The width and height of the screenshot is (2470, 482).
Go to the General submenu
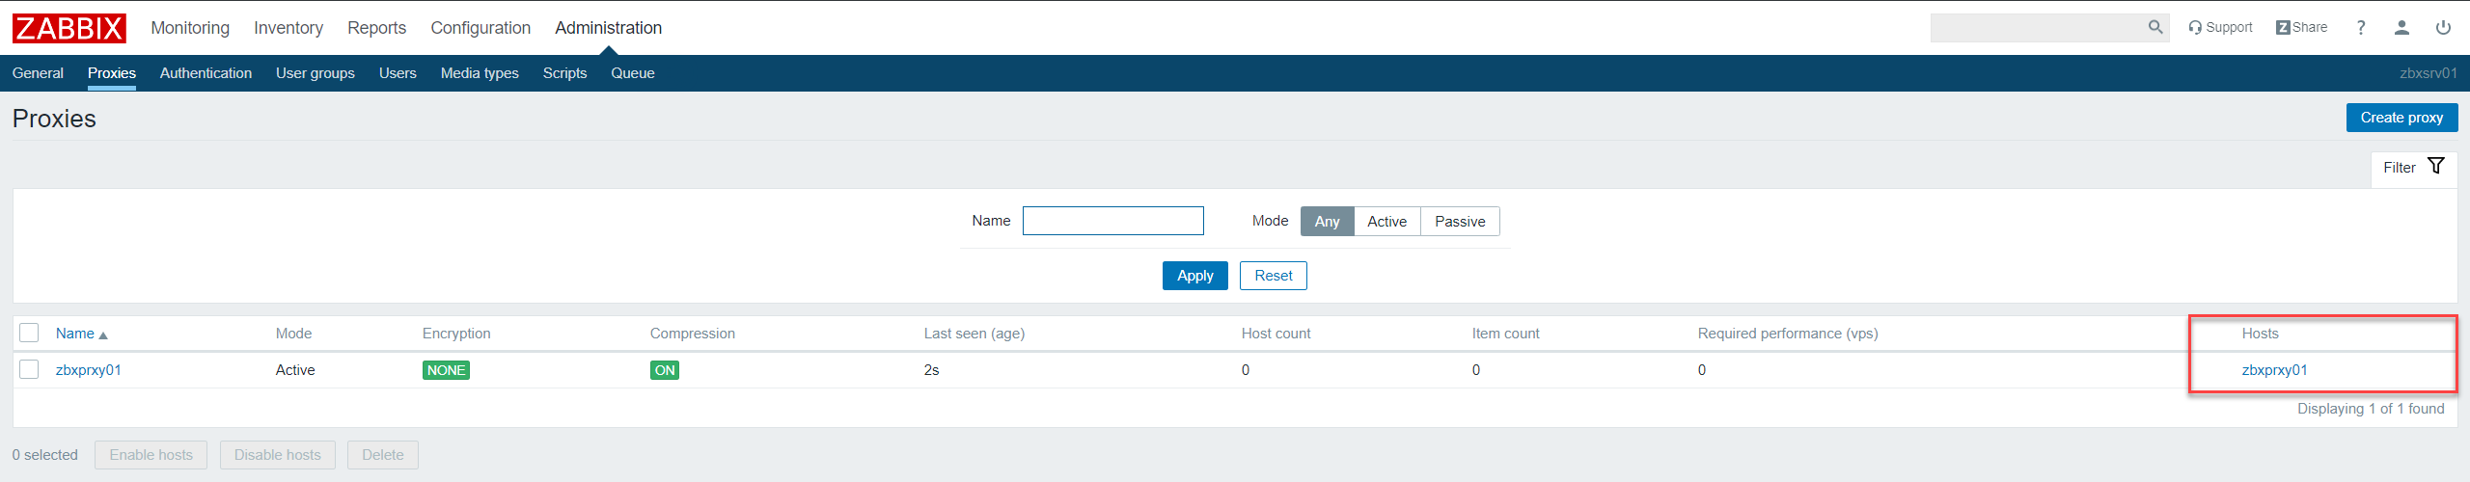[x=38, y=73]
